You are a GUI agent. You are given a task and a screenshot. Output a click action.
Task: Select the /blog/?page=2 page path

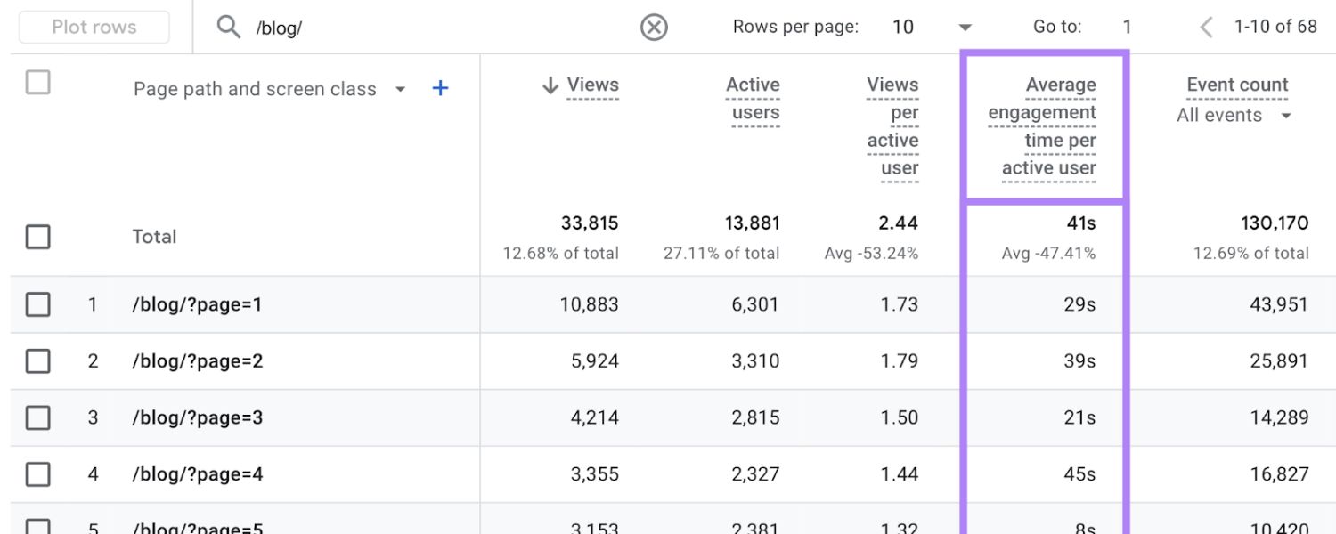[x=198, y=361]
